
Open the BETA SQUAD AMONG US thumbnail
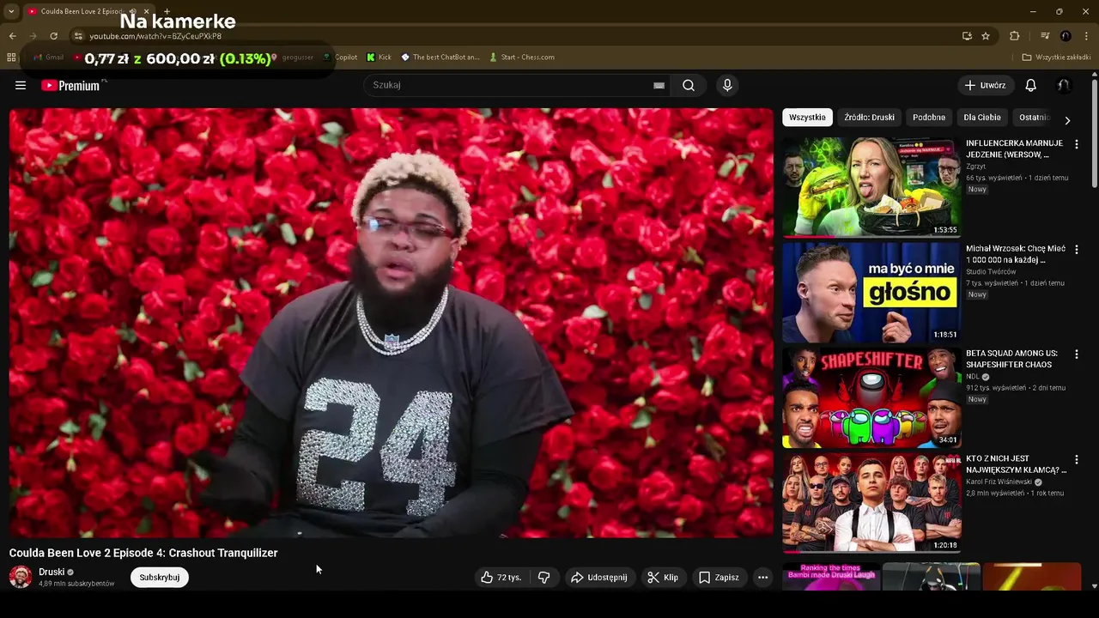point(871,397)
